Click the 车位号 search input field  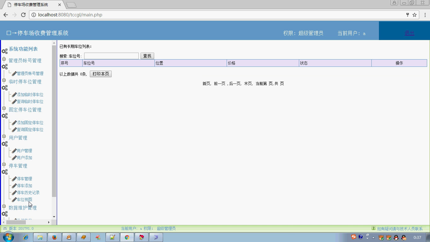pyautogui.click(x=111, y=56)
